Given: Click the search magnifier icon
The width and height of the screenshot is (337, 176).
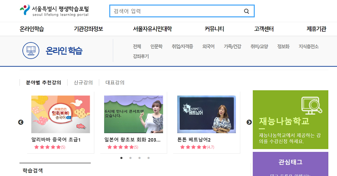Looking at the screenshot, I should (246, 11).
